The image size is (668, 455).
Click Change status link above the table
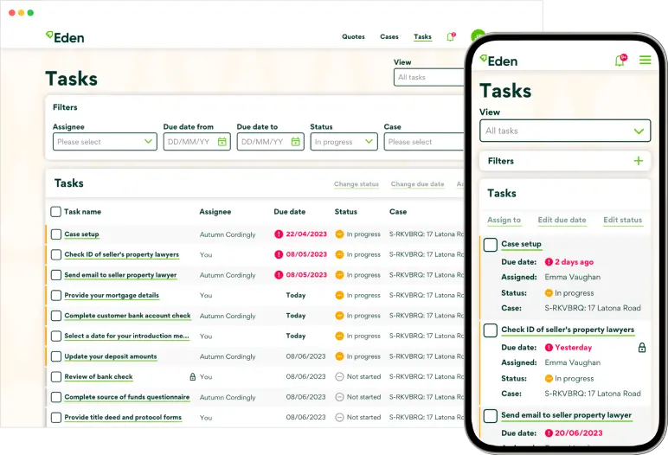(x=356, y=184)
